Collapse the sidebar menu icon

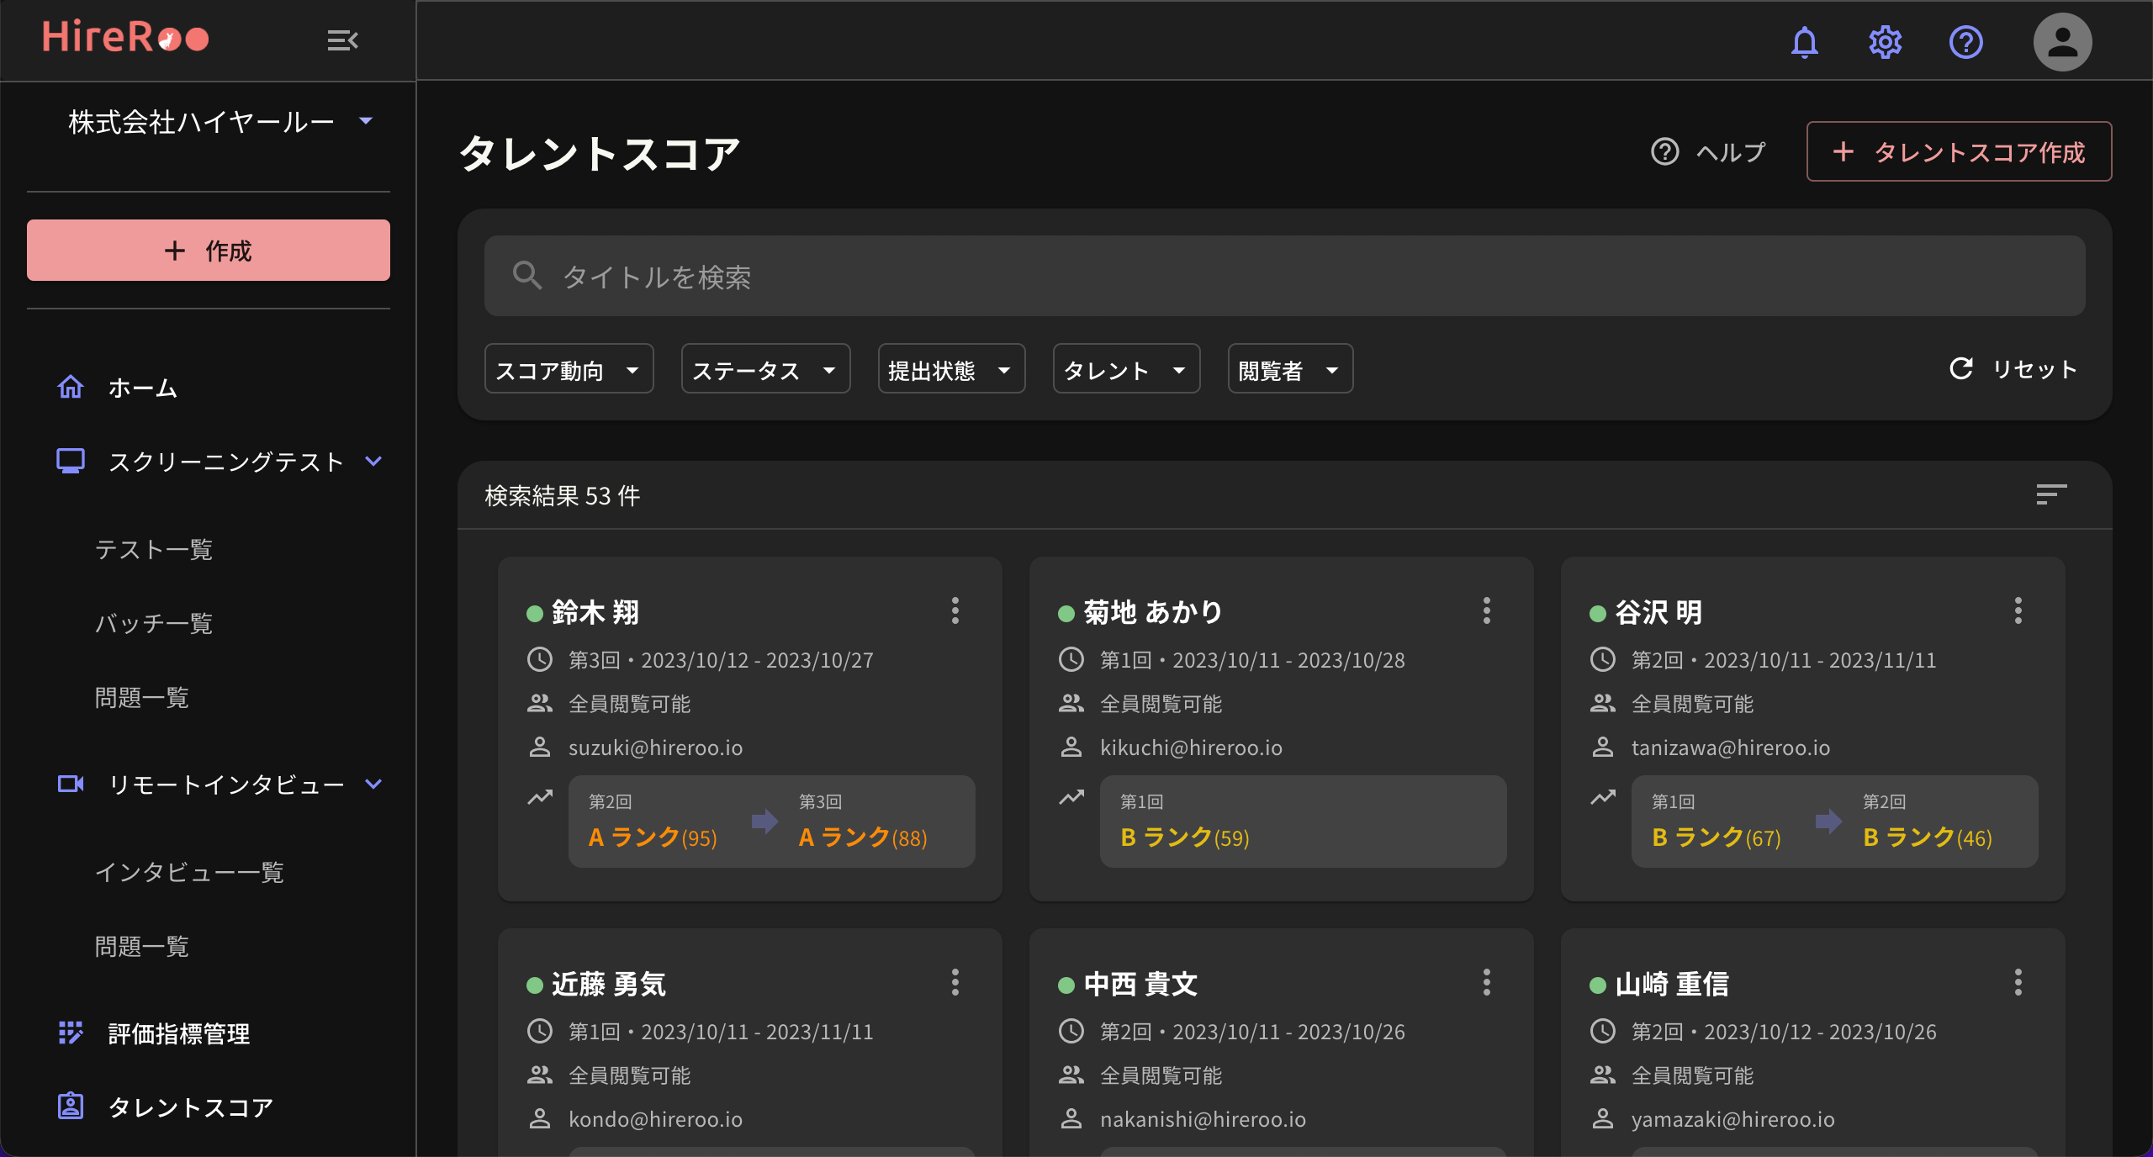click(342, 40)
